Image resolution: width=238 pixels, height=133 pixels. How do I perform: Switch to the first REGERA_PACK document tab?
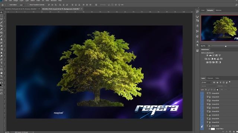tap(21, 9)
